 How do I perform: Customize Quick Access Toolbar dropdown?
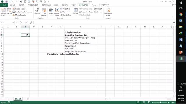pyautogui.click(x=48, y=2)
